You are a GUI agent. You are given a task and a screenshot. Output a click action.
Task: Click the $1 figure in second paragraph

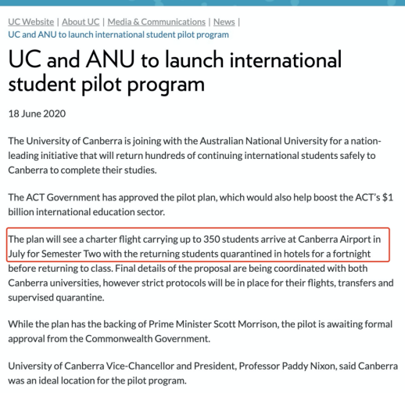point(388,197)
